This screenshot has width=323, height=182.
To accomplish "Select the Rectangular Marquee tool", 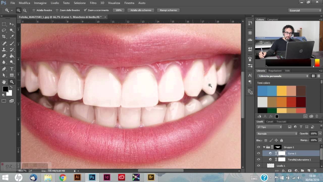I will point(4,24).
